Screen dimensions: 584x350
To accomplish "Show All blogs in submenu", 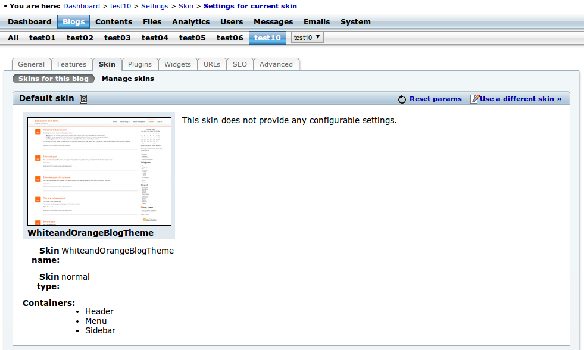I will 13,38.
